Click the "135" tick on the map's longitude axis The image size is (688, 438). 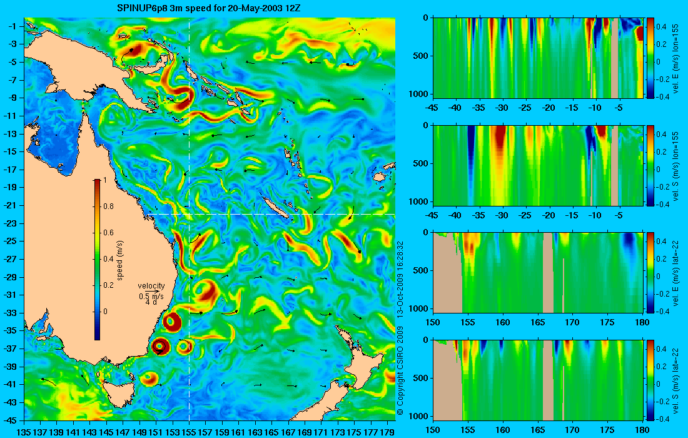tap(24, 432)
